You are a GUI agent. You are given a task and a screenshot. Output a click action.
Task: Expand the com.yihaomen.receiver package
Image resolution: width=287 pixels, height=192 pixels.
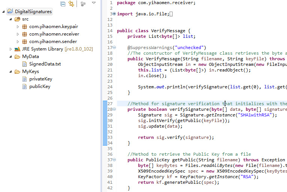point(18,34)
